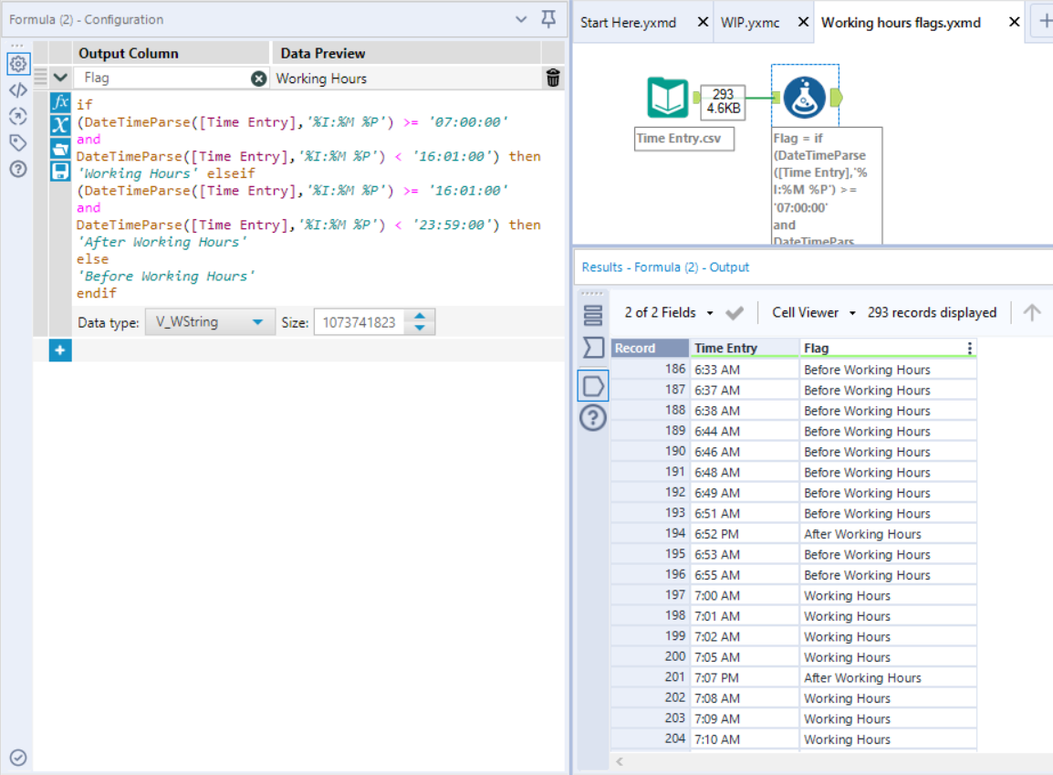Pin the Configuration window

pos(547,19)
